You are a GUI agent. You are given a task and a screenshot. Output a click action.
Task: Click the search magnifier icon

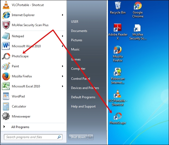coord(59,137)
